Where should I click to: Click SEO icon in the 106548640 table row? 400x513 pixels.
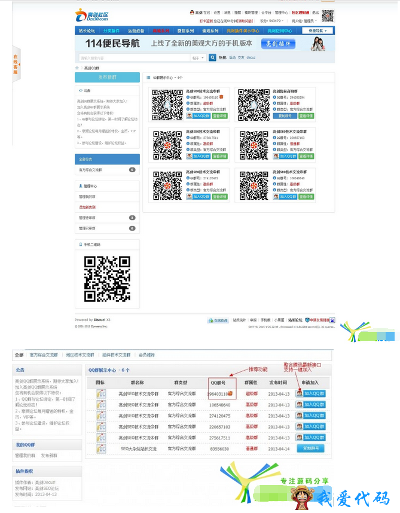pyautogui.click(x=101, y=405)
